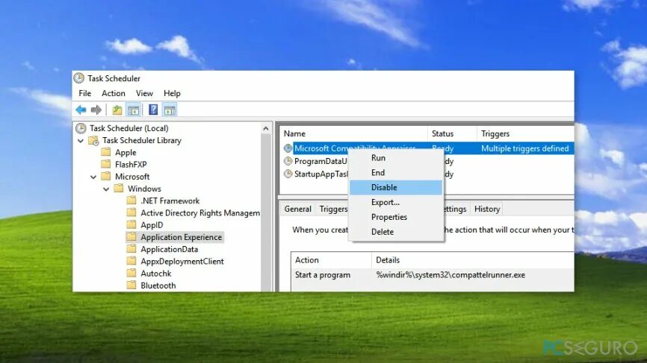The height and width of the screenshot is (363, 647).
Task: Switch to the Triggers tab
Action: click(x=333, y=209)
